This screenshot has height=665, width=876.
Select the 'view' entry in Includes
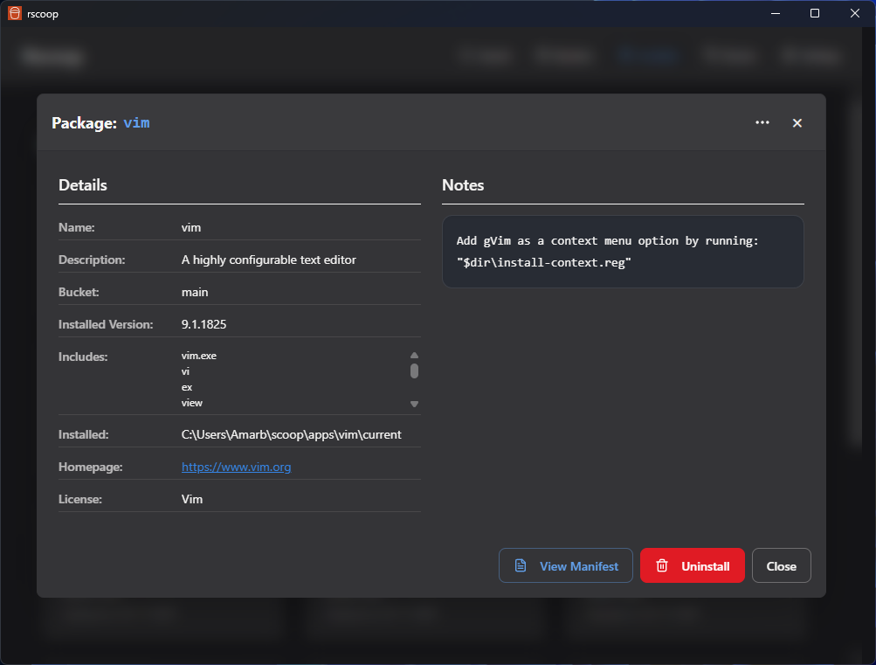[x=191, y=403]
